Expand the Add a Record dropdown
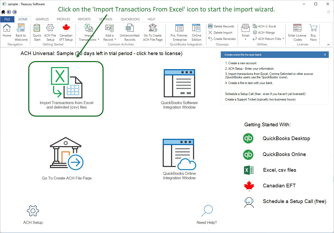334x233 pixels. click(115, 40)
